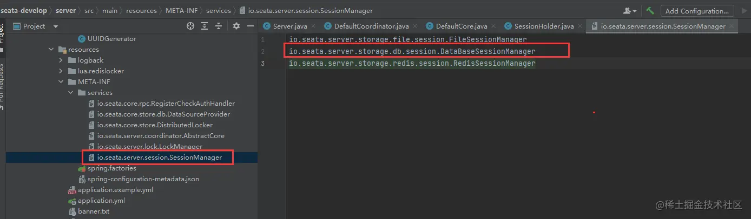The image size is (751, 219).
Task: Hide the Project panel with minimize dash
Action: (251, 26)
